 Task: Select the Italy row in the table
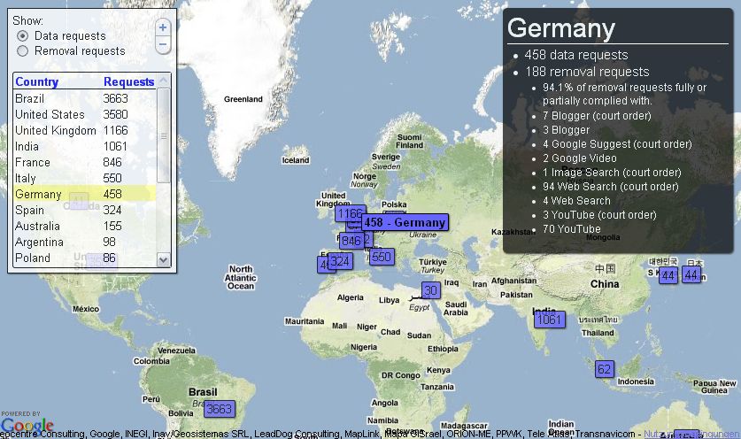pyautogui.click(x=85, y=178)
